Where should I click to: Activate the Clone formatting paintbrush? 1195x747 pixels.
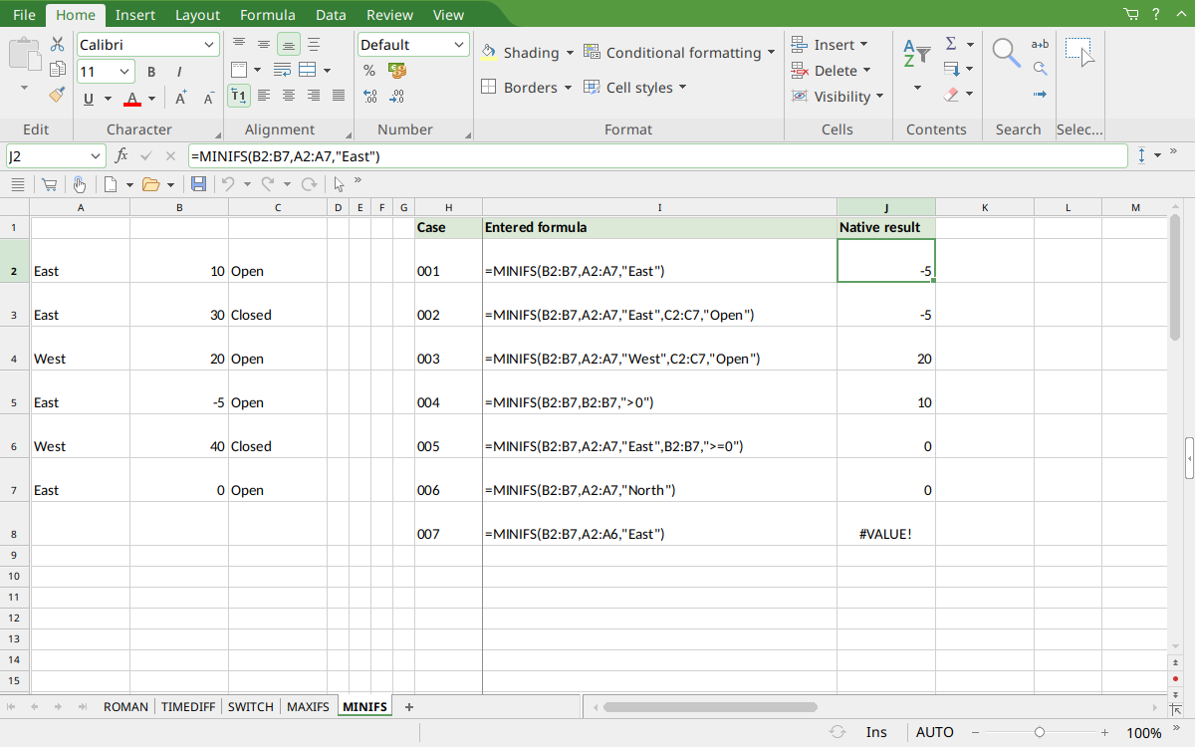[x=58, y=95]
